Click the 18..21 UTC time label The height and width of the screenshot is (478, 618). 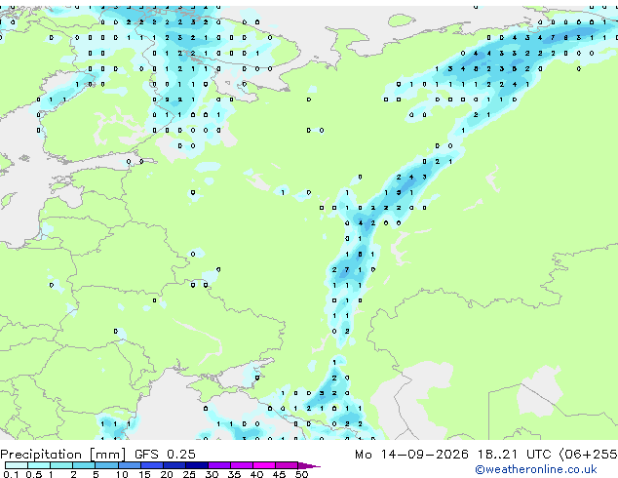pyautogui.click(x=515, y=455)
